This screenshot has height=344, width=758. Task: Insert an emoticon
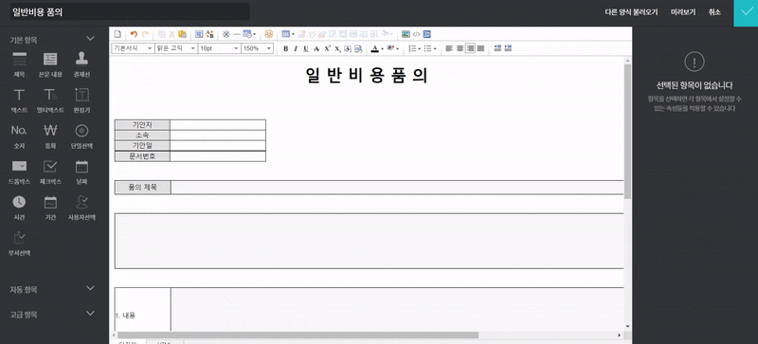click(x=269, y=34)
